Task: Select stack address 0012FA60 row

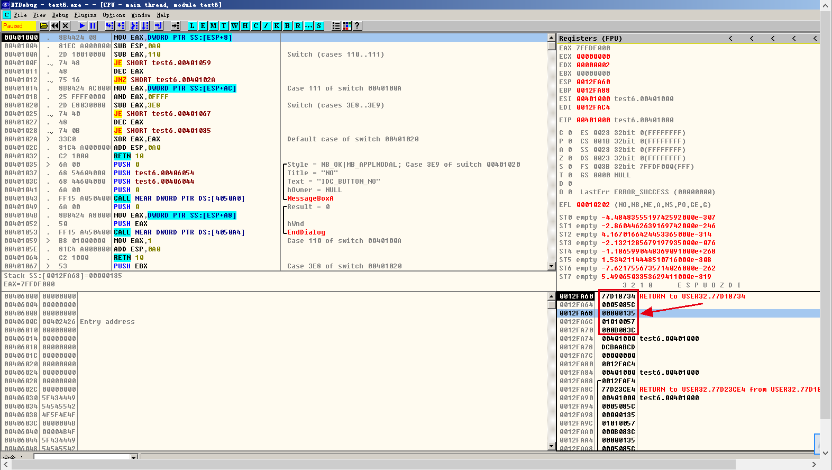Action: coord(689,296)
